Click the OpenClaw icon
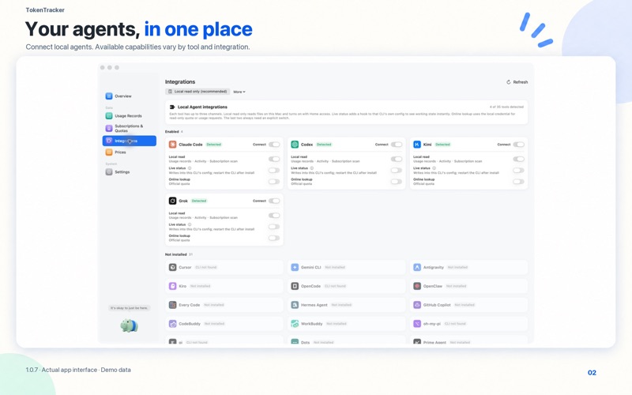Screen dimensions: 632x395 417,286
